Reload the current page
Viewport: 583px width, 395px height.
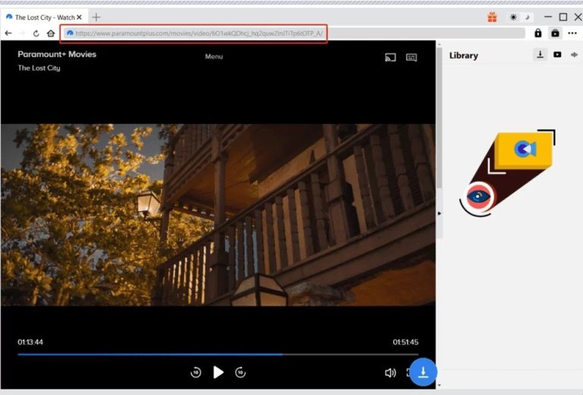point(36,33)
